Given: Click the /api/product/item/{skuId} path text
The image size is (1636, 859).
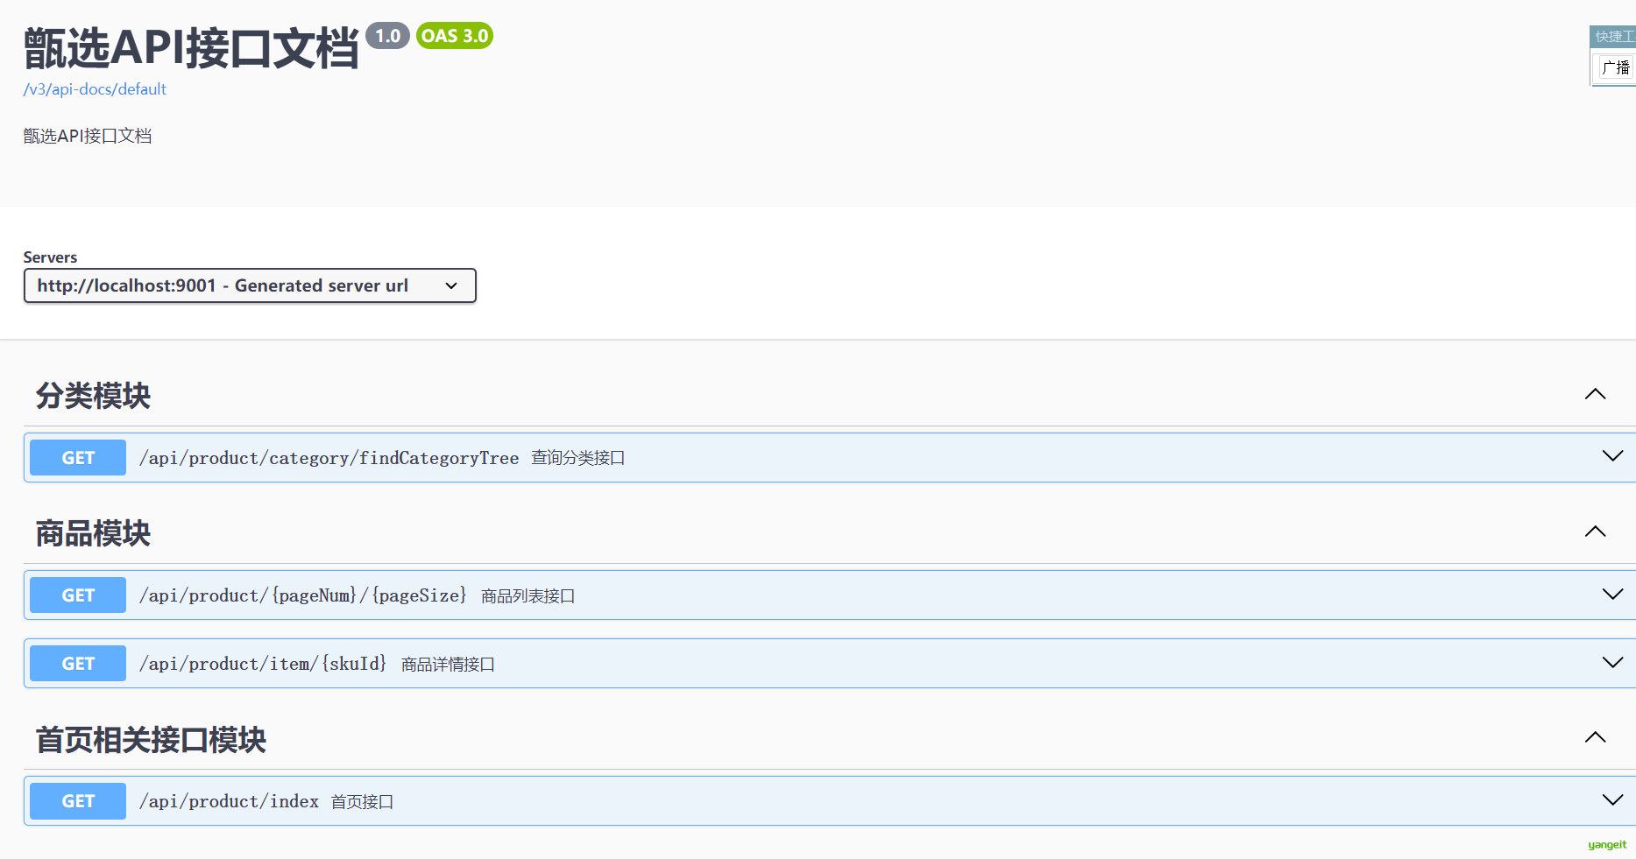Looking at the screenshot, I should [x=263, y=664].
